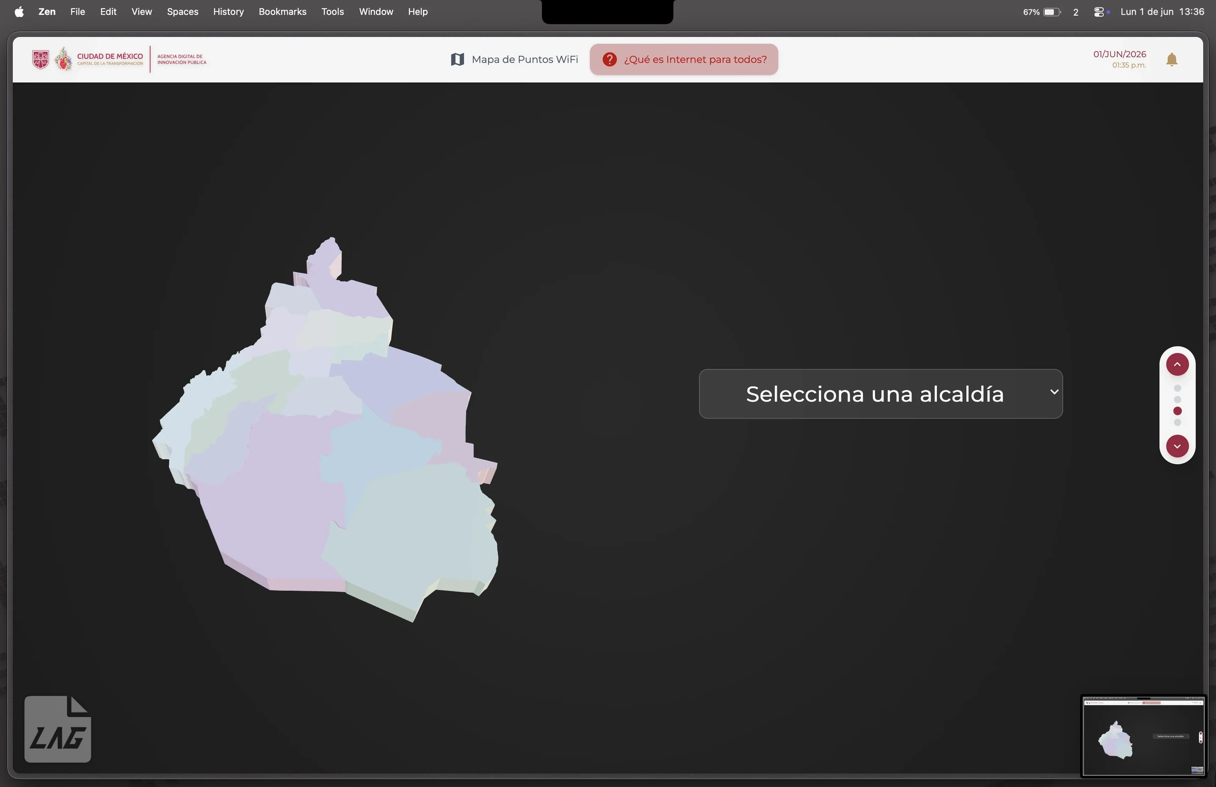
Task: Open the Window menu
Action: pos(375,12)
